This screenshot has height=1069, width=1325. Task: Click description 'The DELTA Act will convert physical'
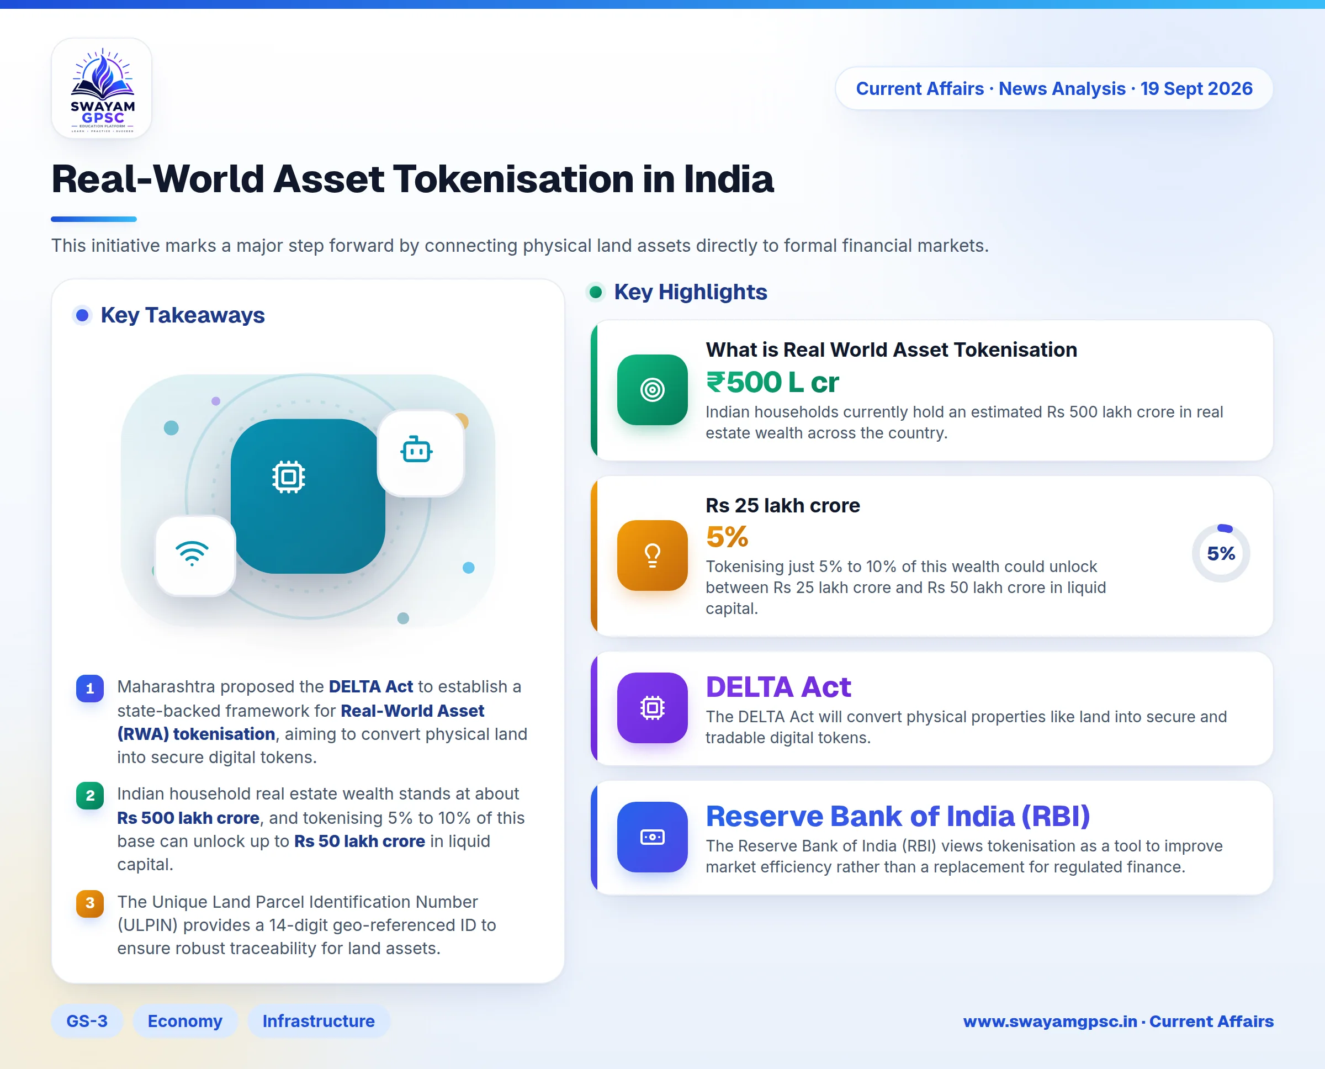[x=966, y=727]
